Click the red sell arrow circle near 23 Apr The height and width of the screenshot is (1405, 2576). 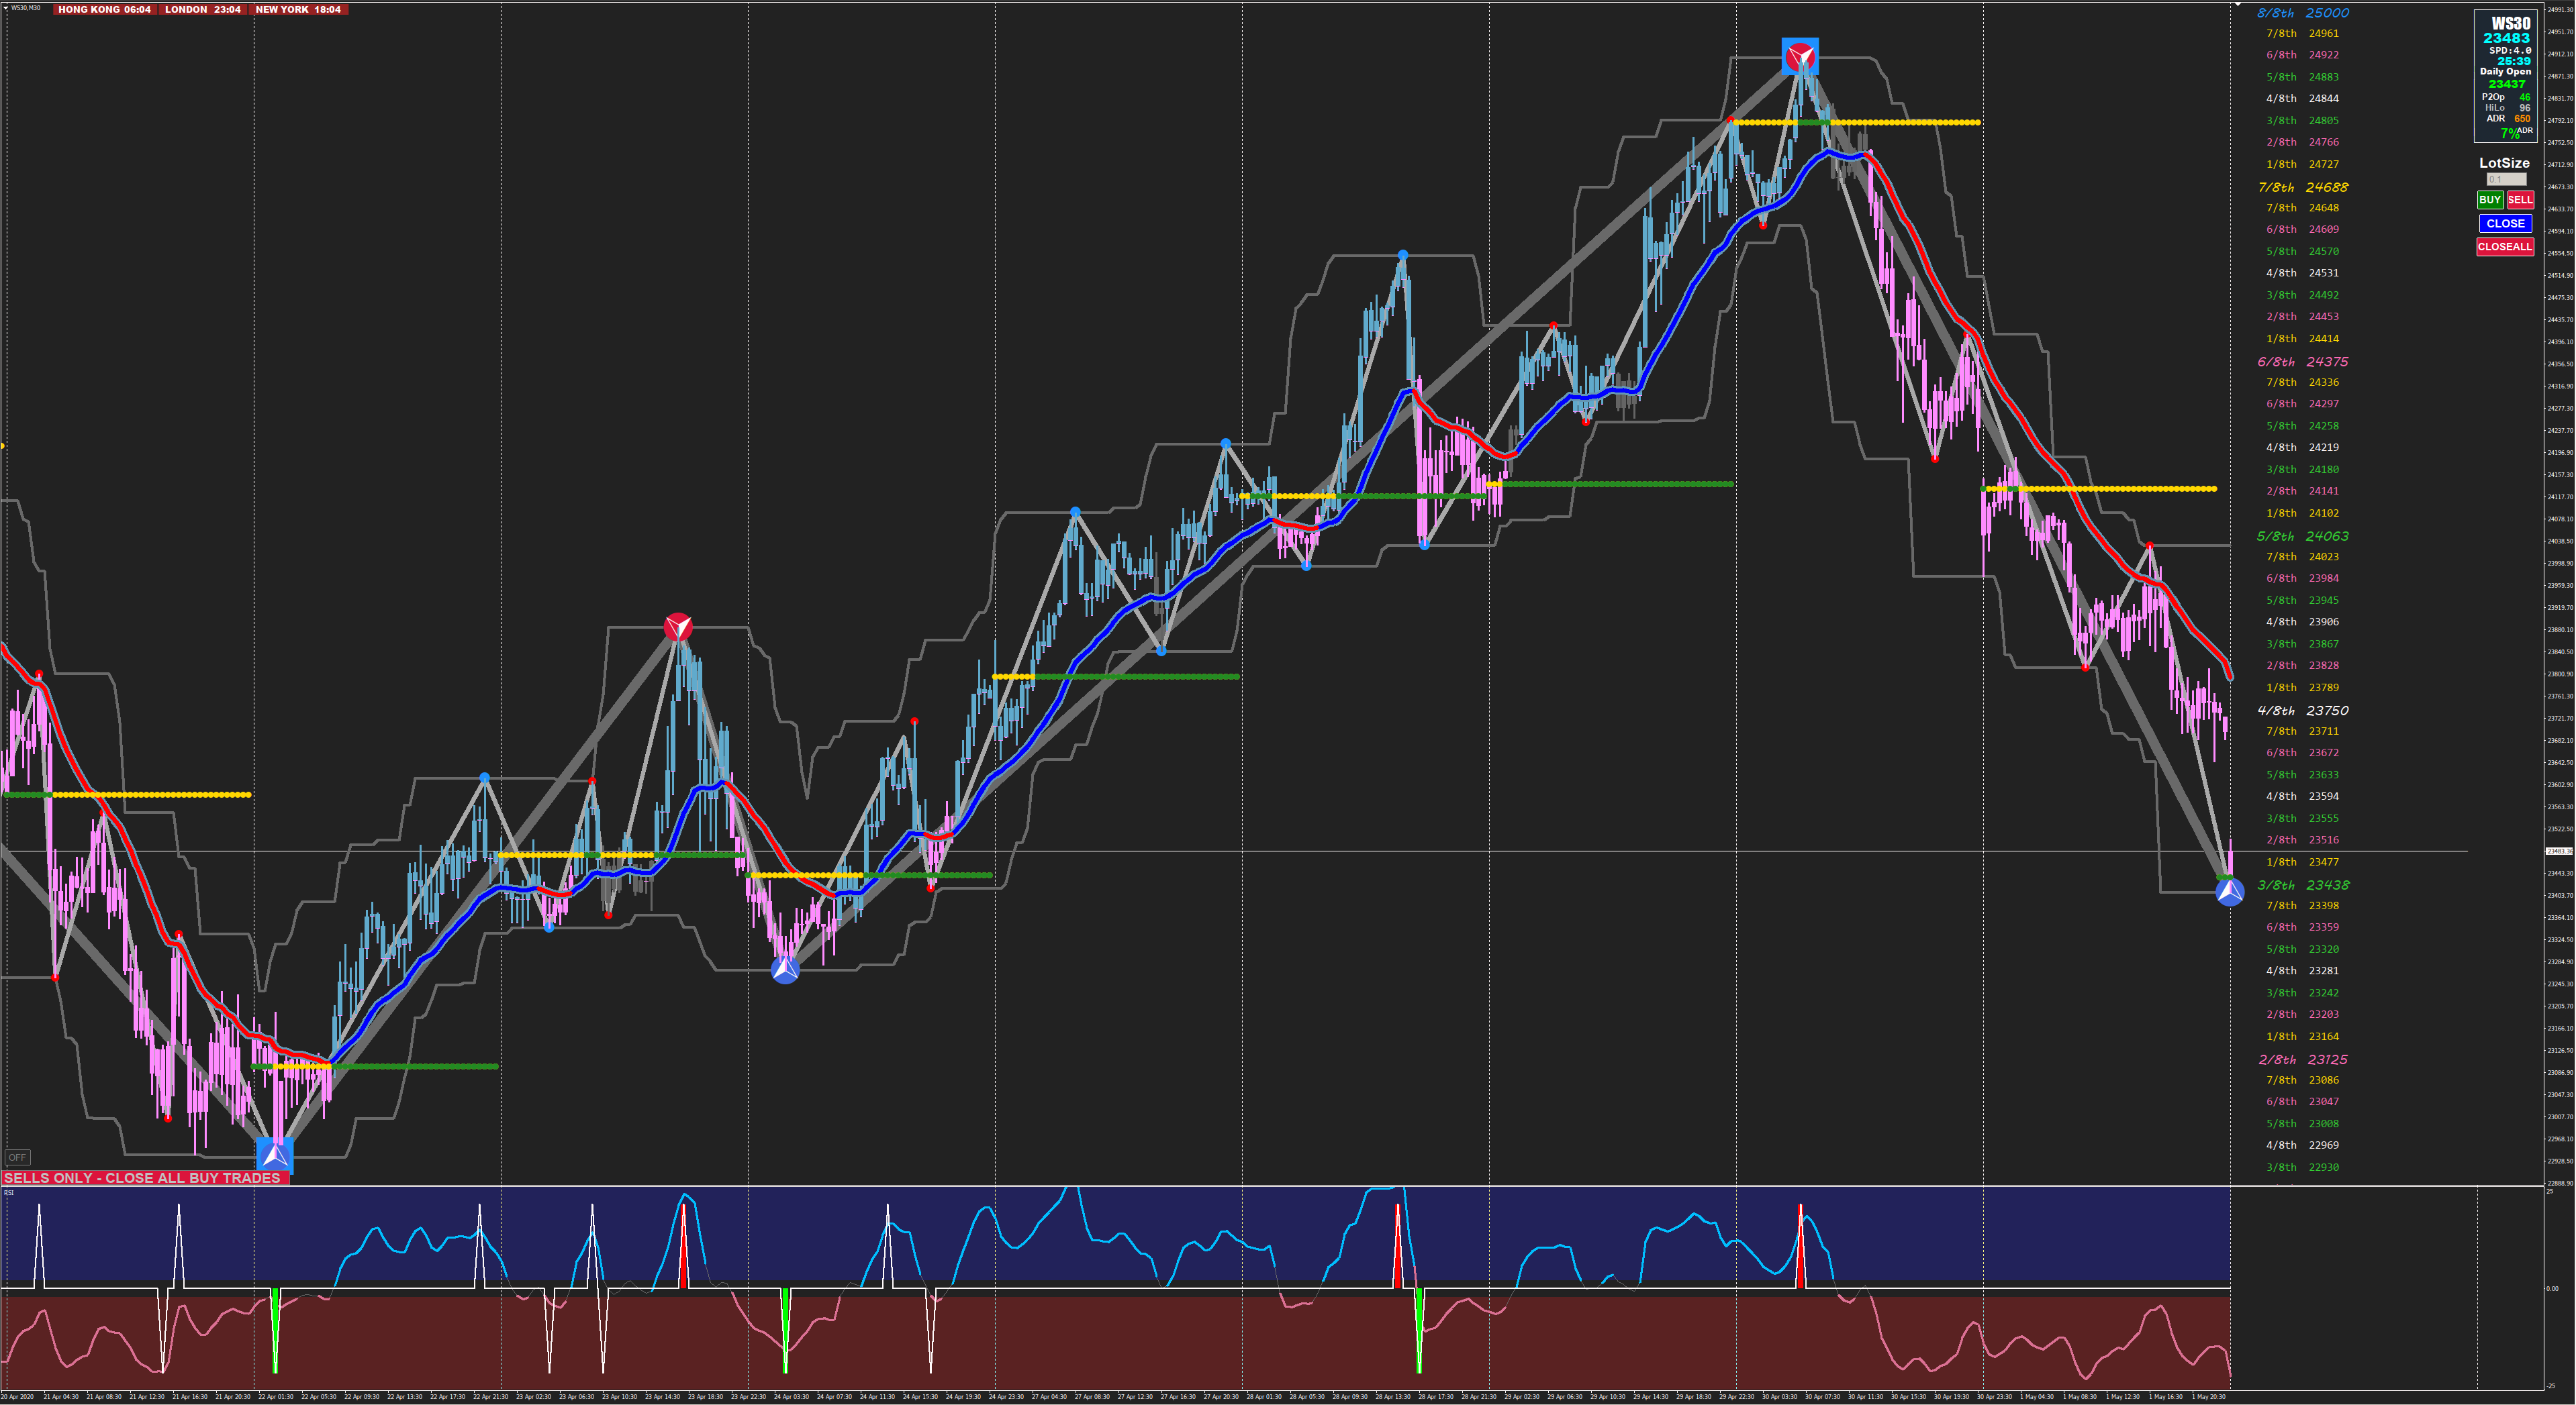coord(678,627)
